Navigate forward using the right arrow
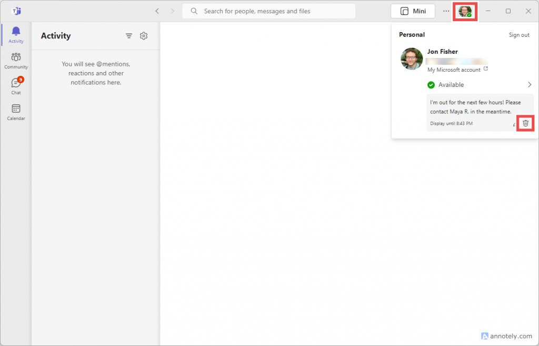 [173, 11]
